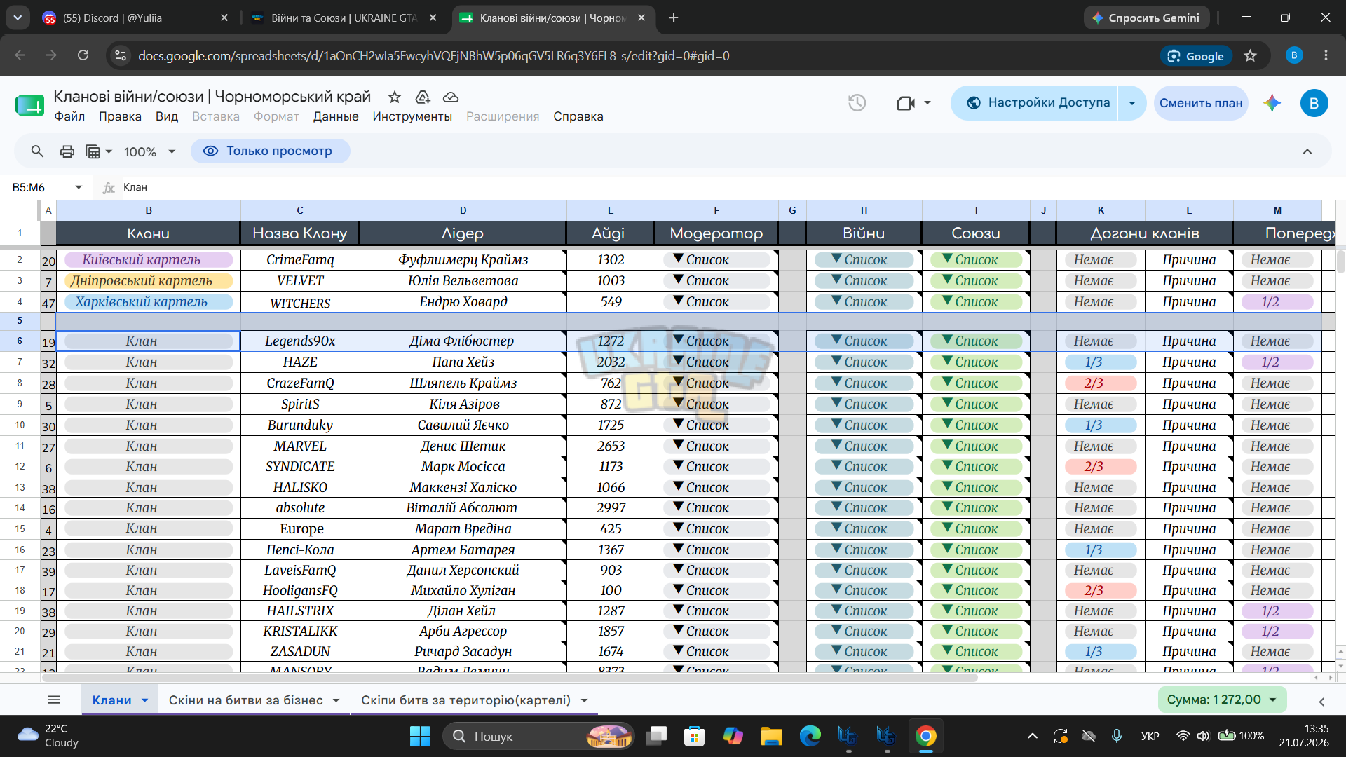Image resolution: width=1346 pixels, height=757 pixels.
Task: Open the Данные menu
Action: coord(336,116)
